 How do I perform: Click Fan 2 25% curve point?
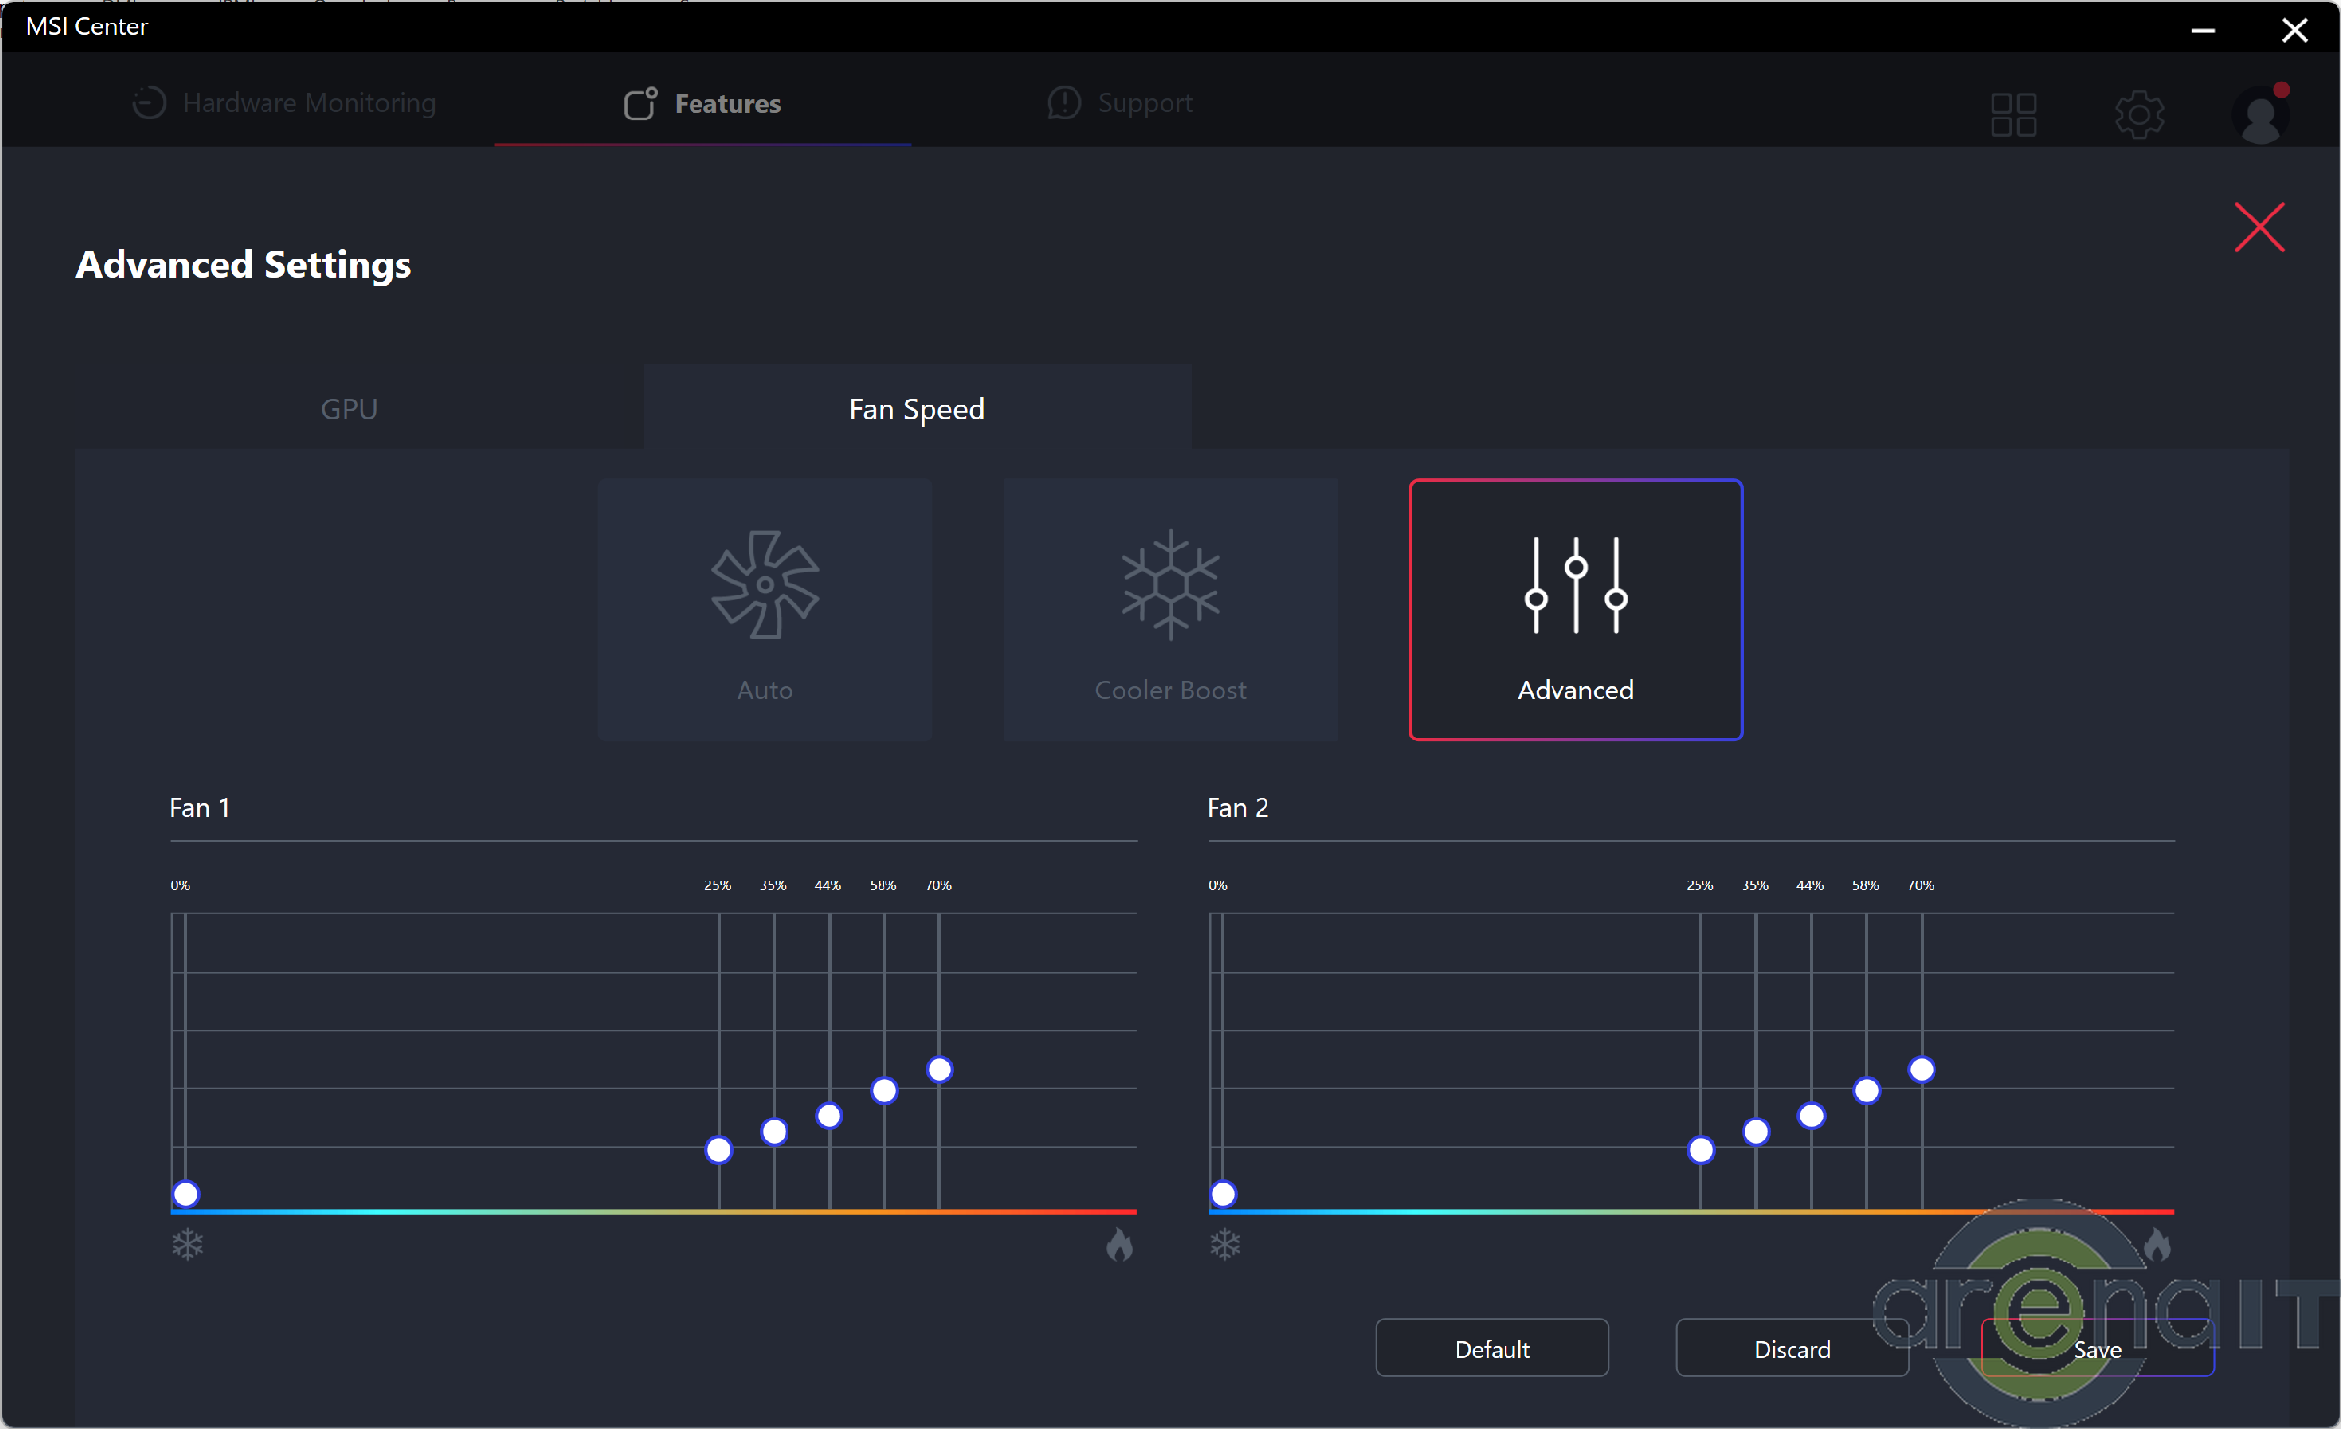(1701, 1150)
